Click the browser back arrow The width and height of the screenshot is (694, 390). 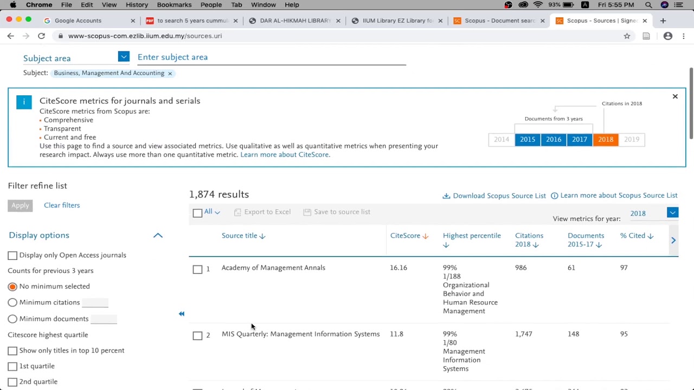[10, 36]
